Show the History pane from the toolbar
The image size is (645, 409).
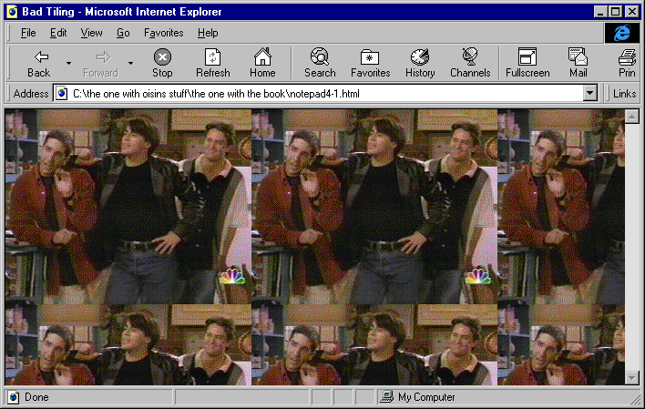pyautogui.click(x=420, y=63)
